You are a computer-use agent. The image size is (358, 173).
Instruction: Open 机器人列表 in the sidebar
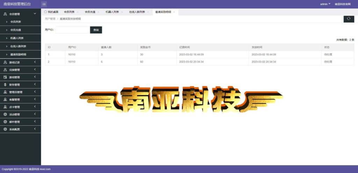click(17, 38)
